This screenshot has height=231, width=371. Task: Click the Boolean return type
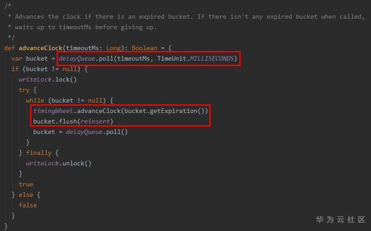pos(144,48)
